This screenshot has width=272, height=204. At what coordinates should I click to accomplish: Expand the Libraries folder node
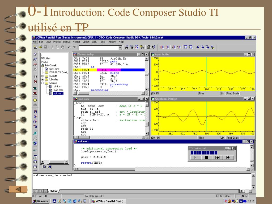coord(42,79)
